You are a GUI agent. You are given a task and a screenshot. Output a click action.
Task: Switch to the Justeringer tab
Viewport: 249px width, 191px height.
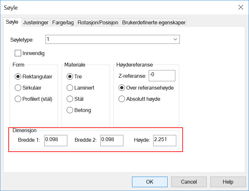[36, 22]
